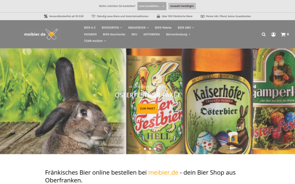Click the Kaiserhöfer Osterbier bottle image
Viewport: 295px width, 184px height.
click(x=217, y=102)
